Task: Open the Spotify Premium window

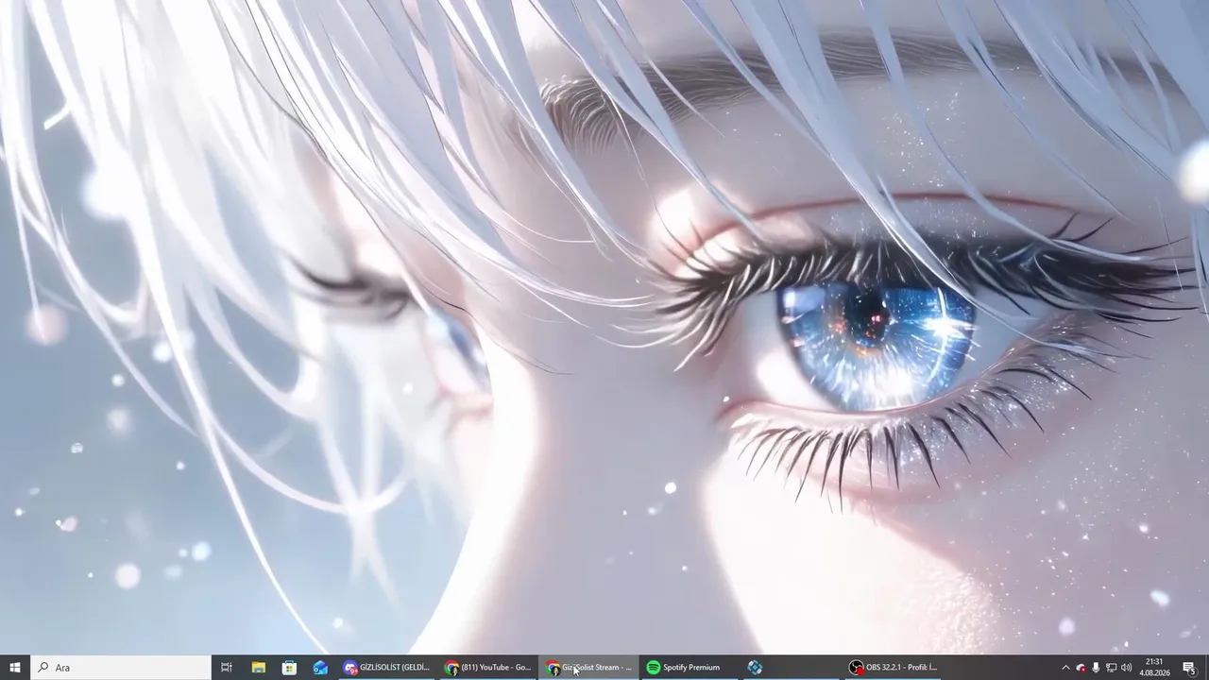Action: click(x=690, y=668)
